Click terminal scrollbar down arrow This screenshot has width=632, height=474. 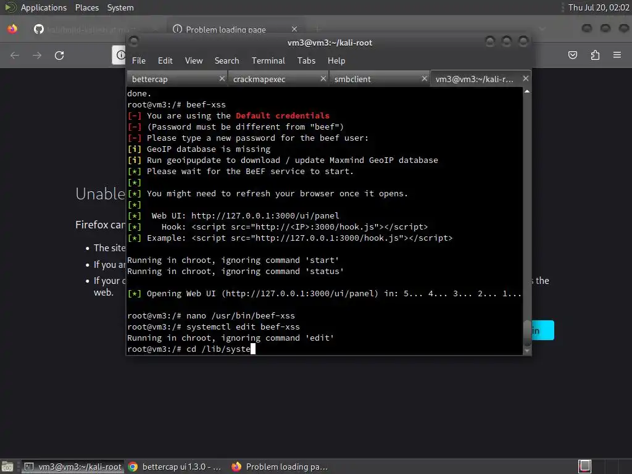[x=527, y=351]
